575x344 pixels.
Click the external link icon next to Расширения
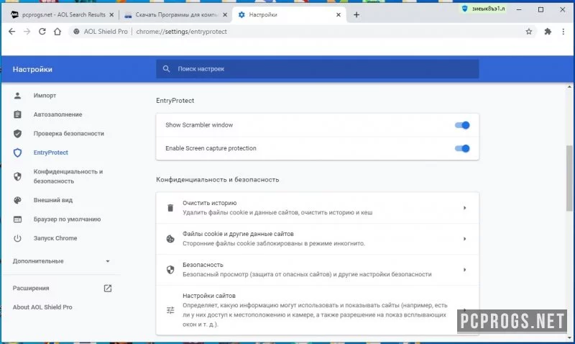pos(107,288)
